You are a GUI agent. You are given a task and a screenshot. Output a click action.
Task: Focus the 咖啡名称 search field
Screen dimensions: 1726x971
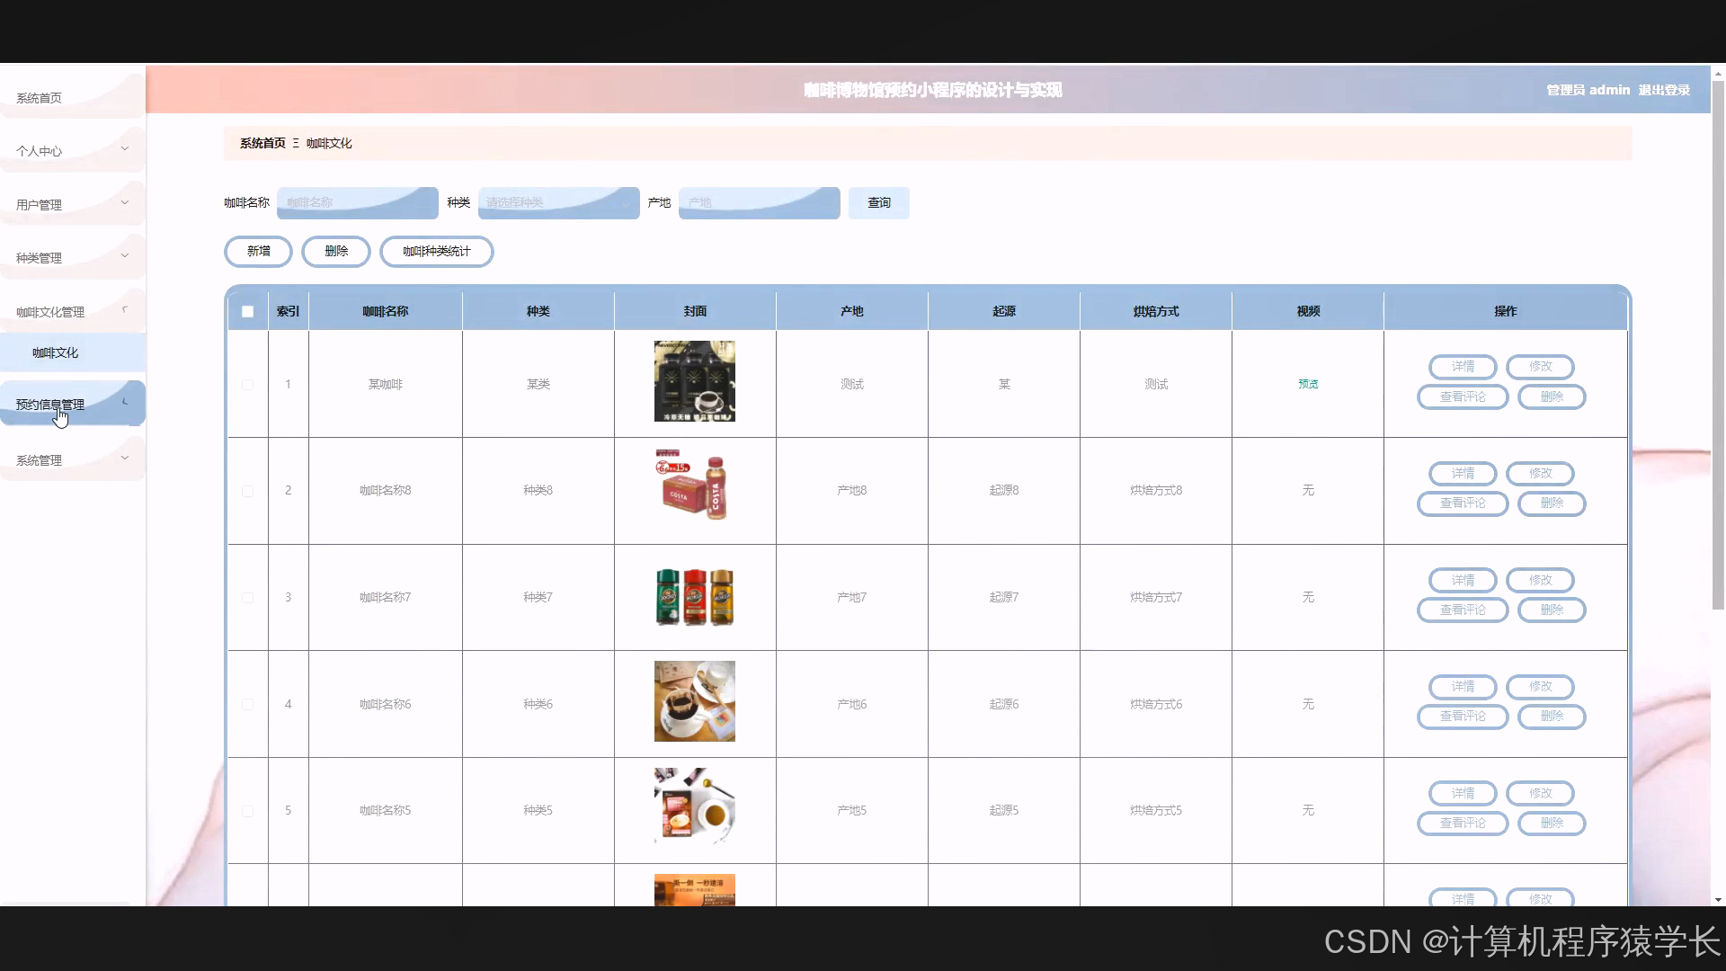click(357, 202)
